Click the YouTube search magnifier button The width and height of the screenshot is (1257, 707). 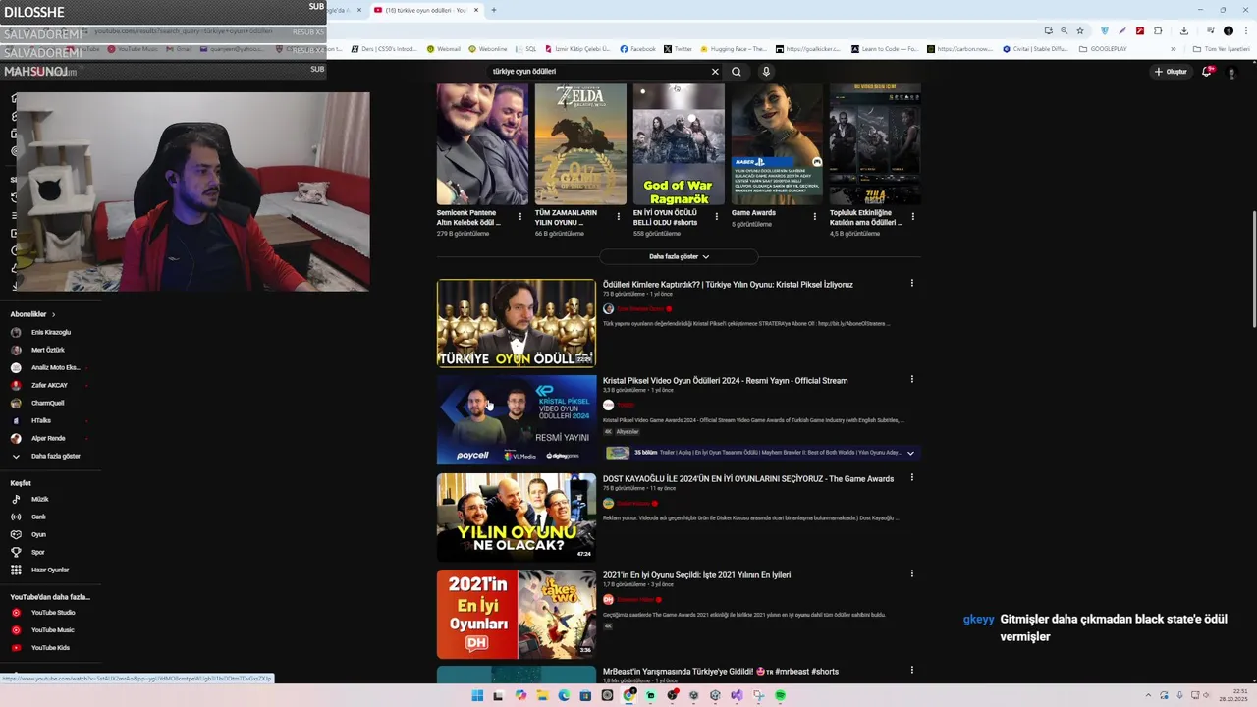tap(736, 72)
